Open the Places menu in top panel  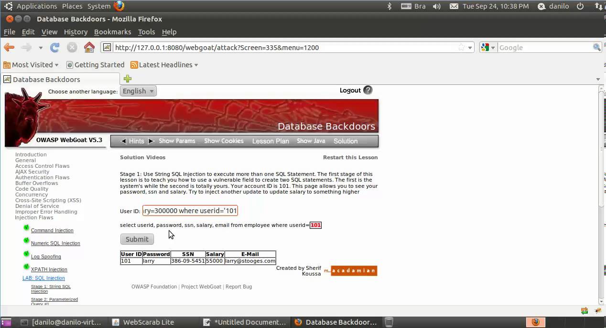(x=72, y=6)
